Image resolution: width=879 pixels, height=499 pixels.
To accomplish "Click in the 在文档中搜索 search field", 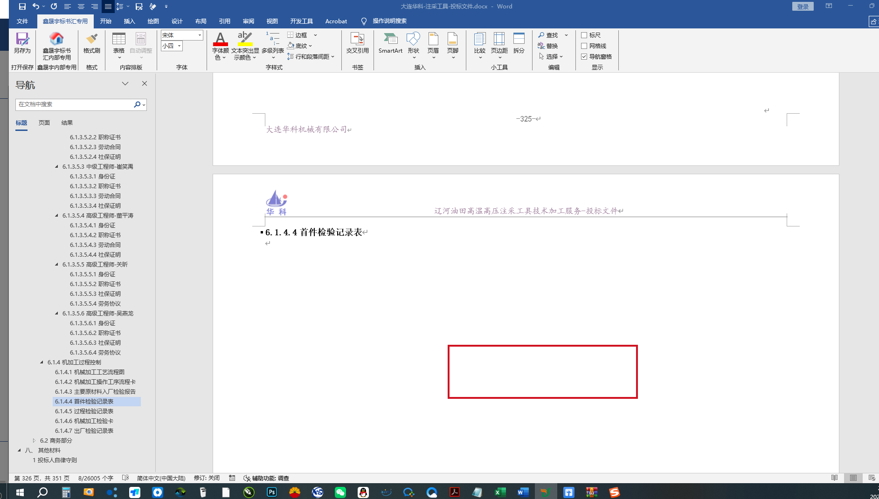I will coord(75,104).
